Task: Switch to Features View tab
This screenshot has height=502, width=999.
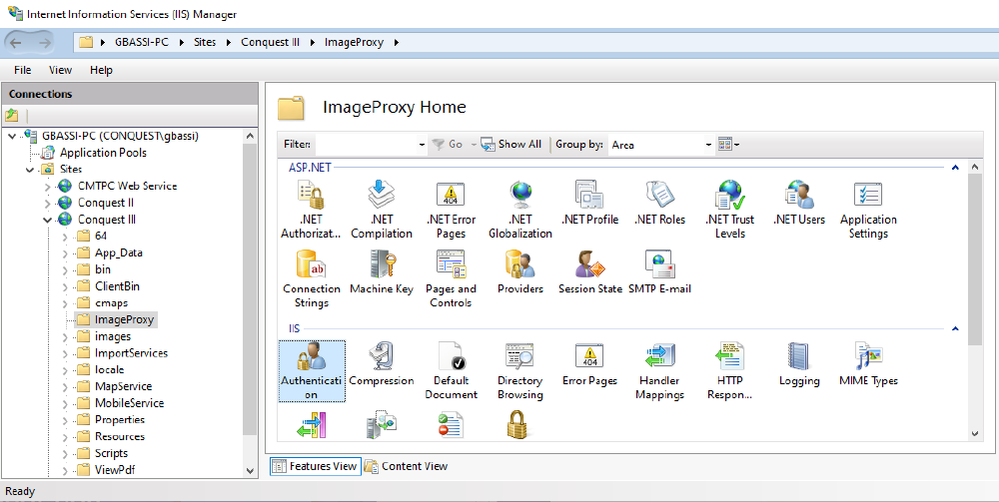Action: (315, 466)
